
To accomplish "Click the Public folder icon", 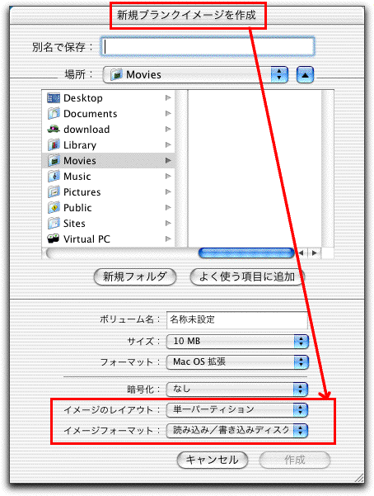I will (x=54, y=207).
